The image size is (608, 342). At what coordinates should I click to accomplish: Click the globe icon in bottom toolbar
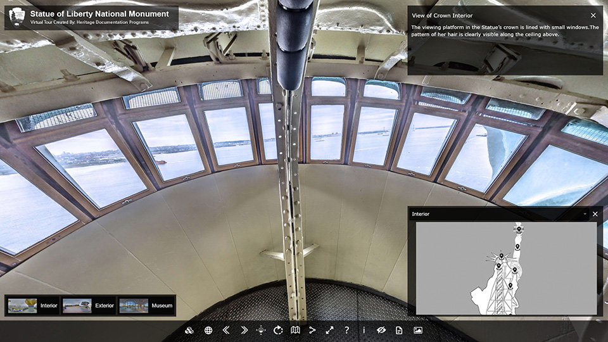point(208,330)
